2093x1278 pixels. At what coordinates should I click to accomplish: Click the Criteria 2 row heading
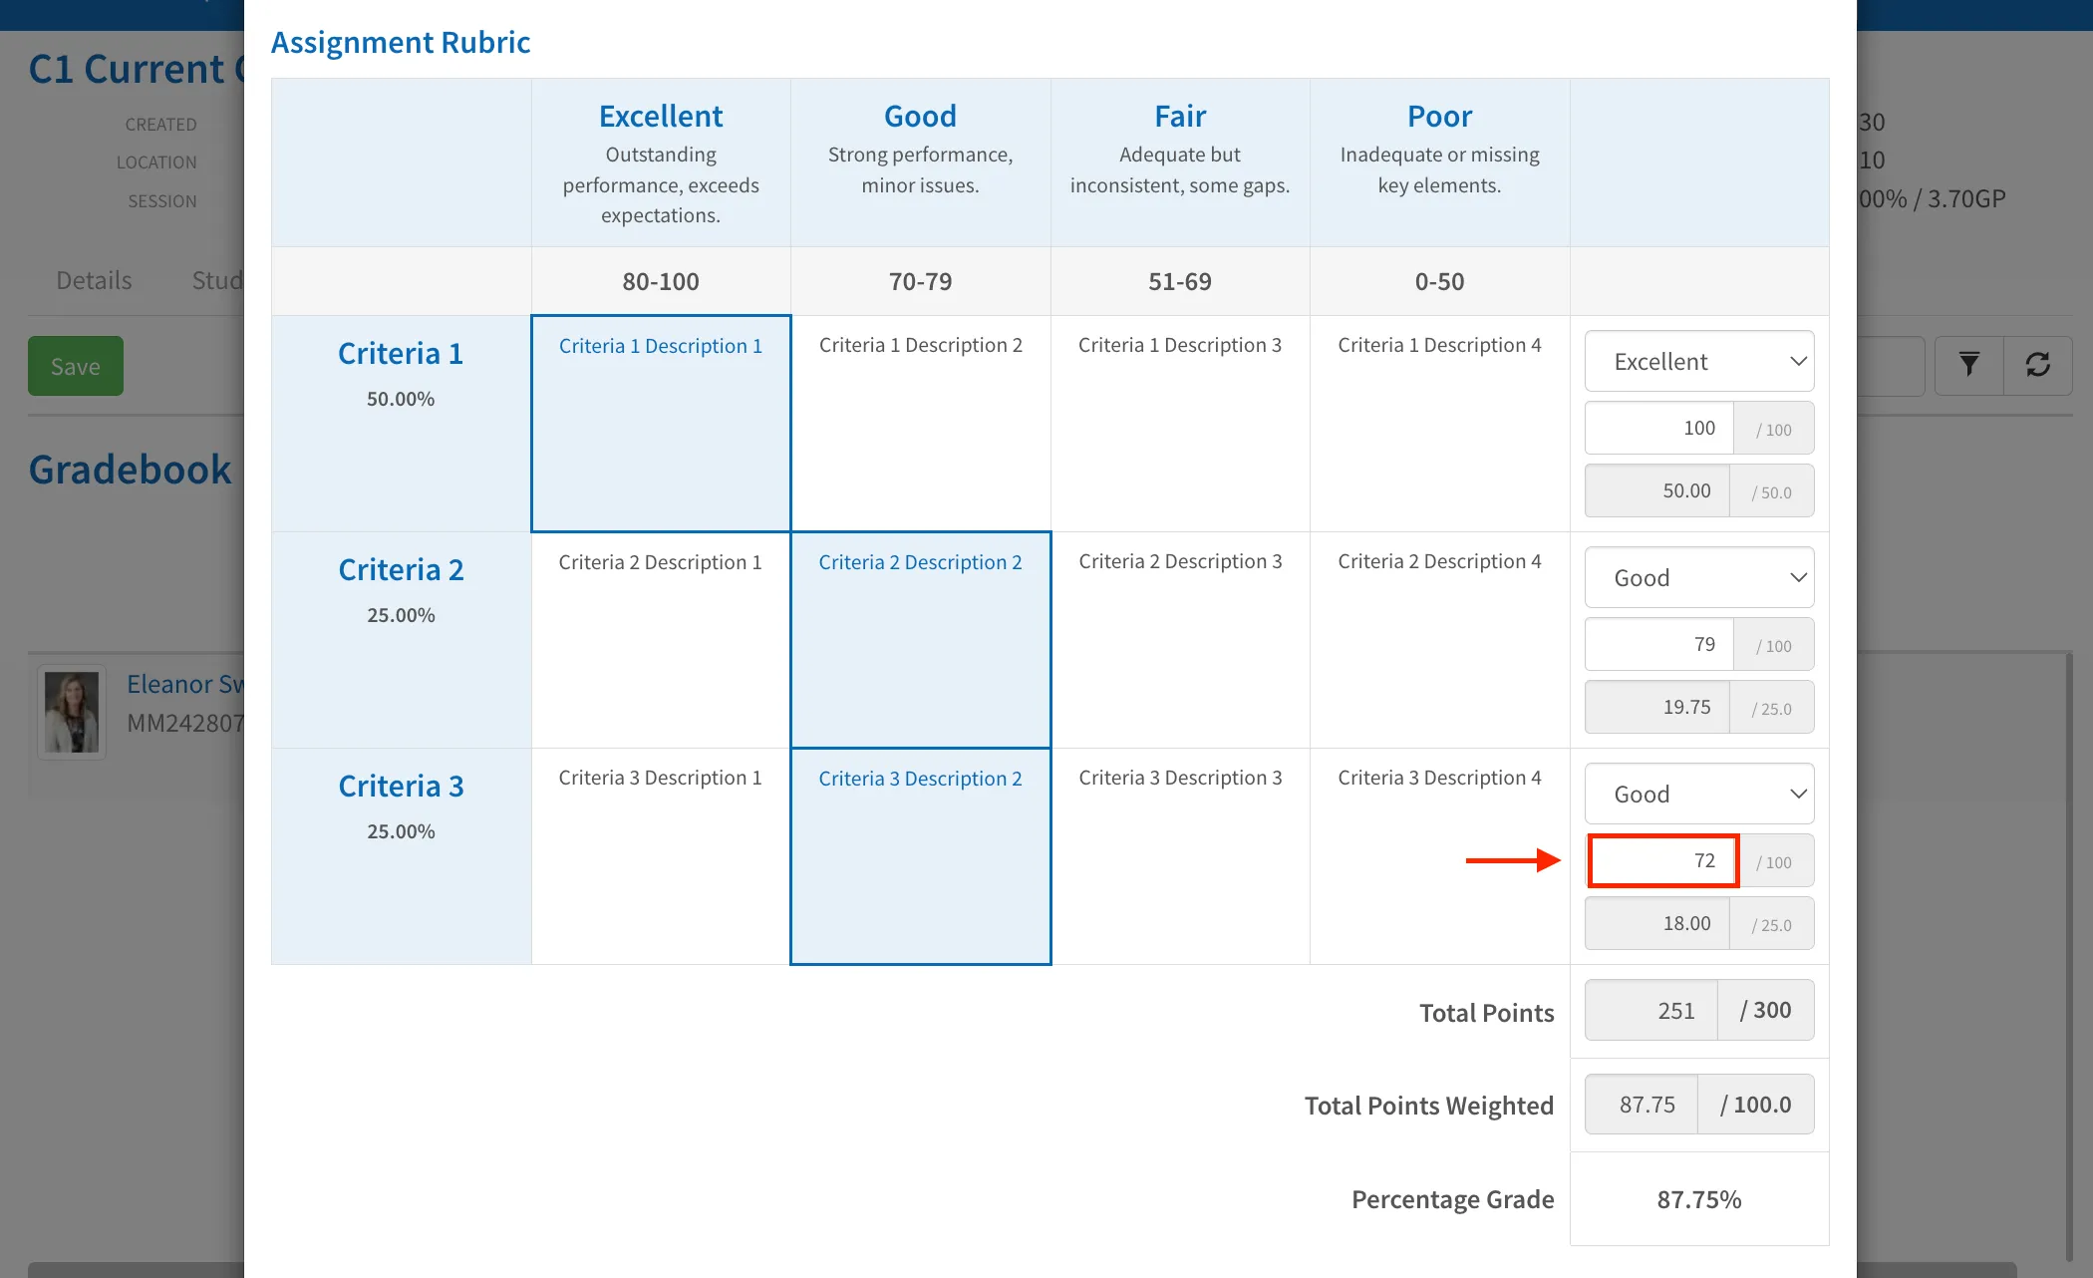(x=401, y=569)
